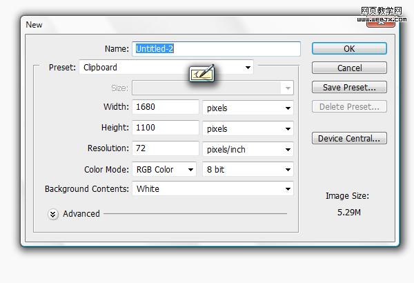This screenshot has height=283, width=414.
Task: Open Device Central
Action: [349, 138]
